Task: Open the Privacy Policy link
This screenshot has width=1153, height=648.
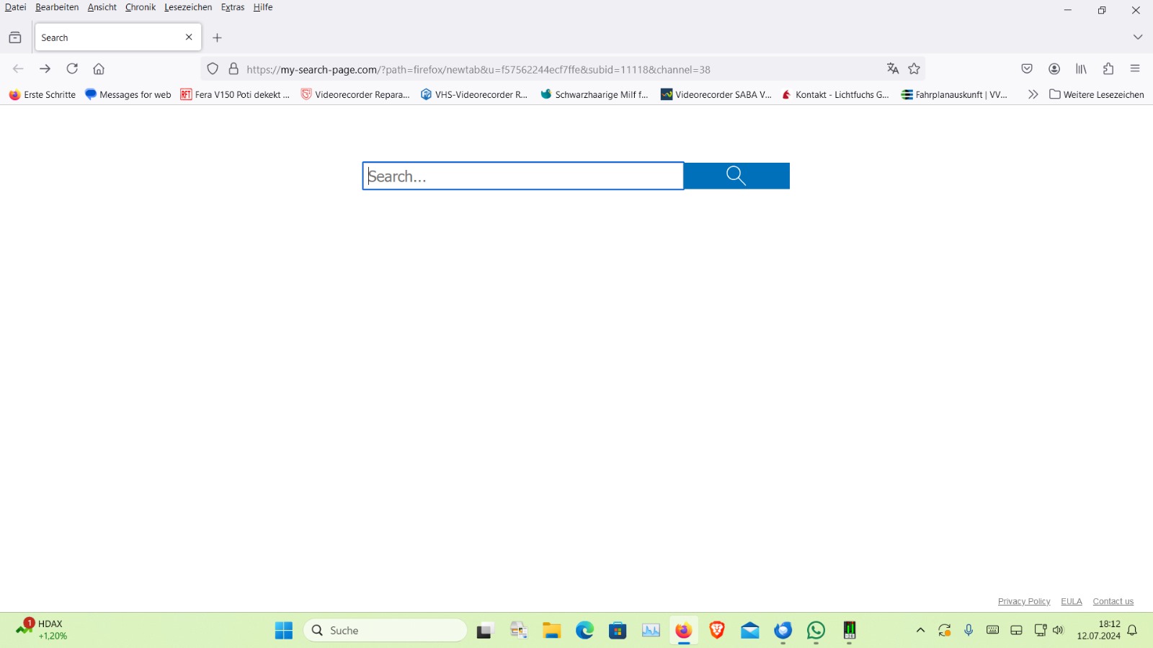Action: 1024,601
